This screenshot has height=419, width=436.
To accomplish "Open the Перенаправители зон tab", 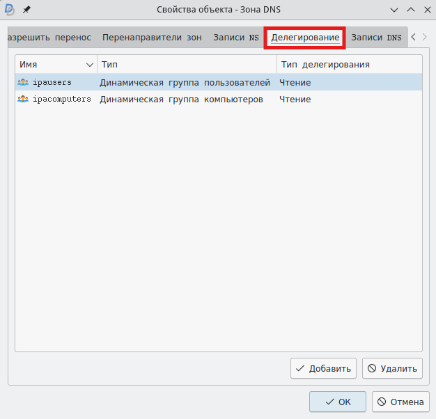I will coord(152,38).
